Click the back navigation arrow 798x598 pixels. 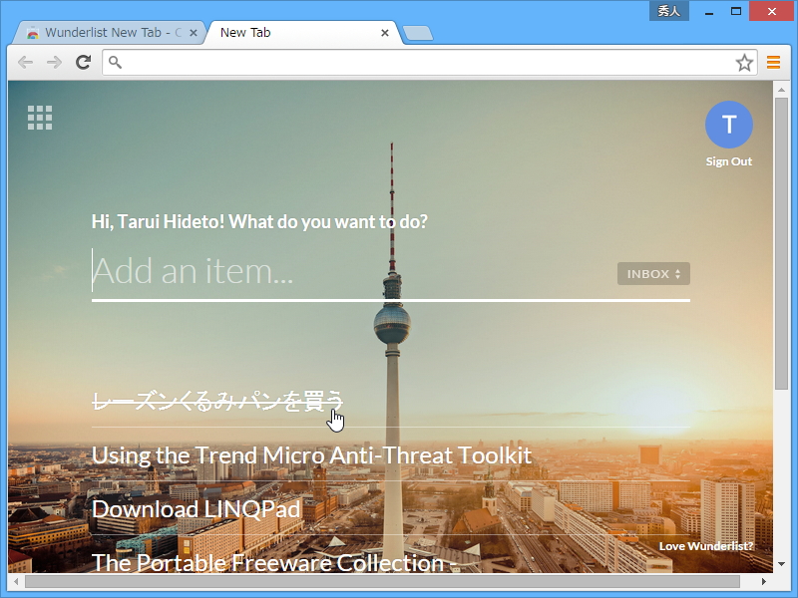point(25,62)
